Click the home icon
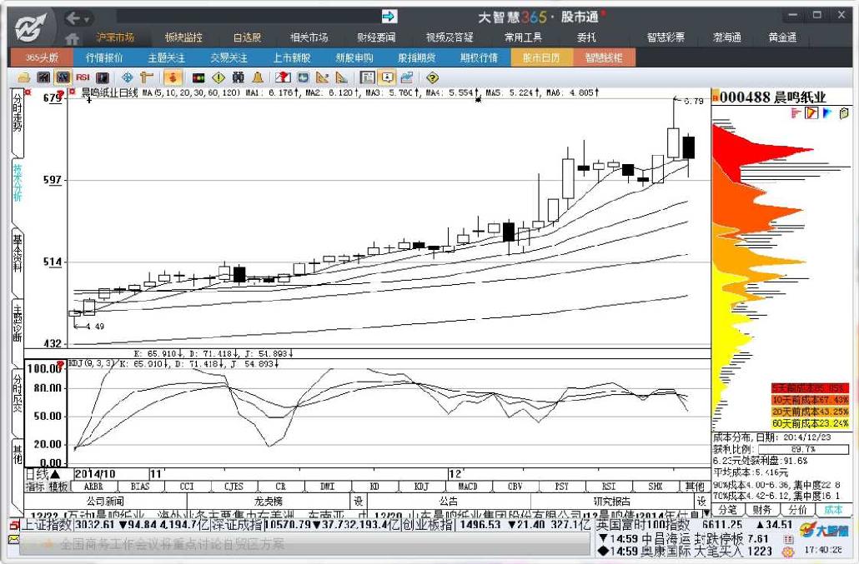The height and width of the screenshot is (564, 859). tap(72, 39)
